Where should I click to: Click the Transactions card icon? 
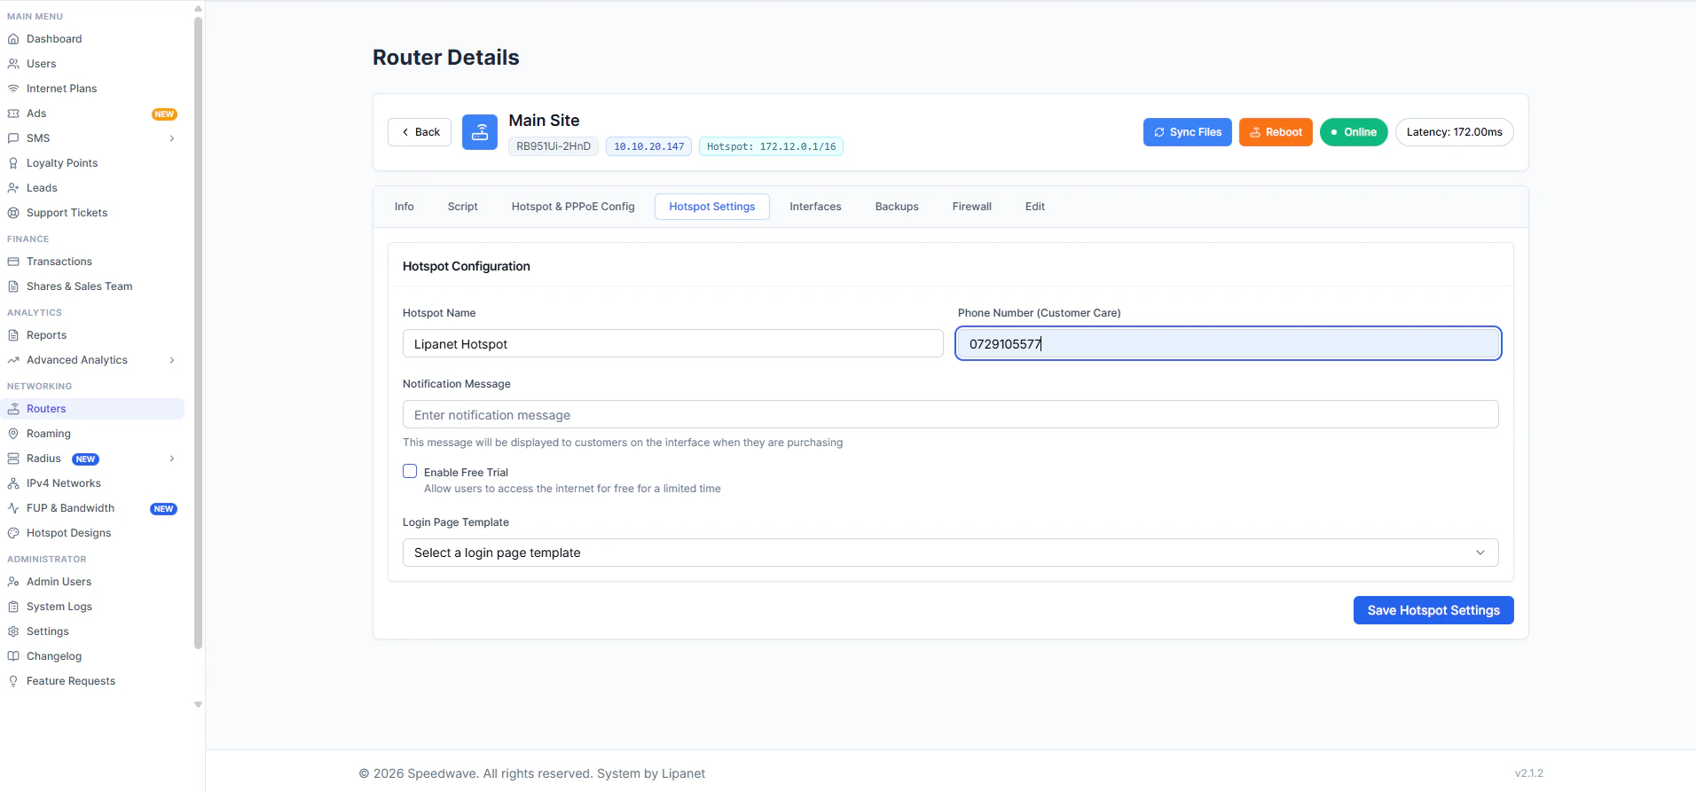click(x=13, y=262)
